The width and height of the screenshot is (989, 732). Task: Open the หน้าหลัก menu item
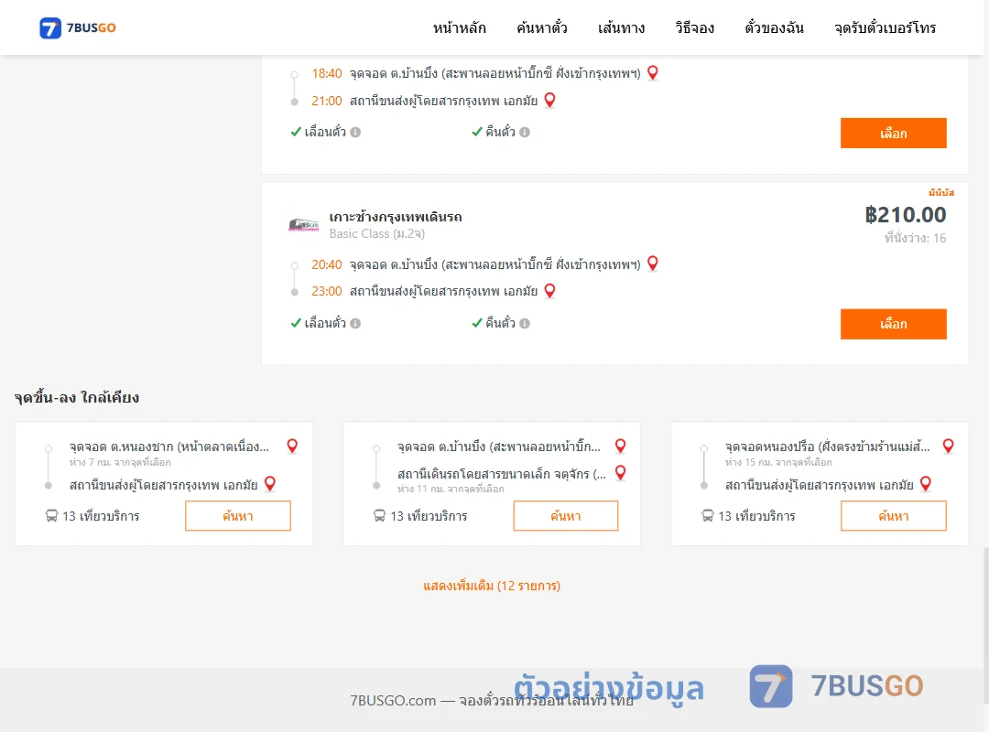coord(459,27)
